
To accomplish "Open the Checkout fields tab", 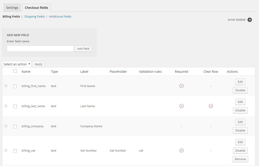I will click(36, 8).
